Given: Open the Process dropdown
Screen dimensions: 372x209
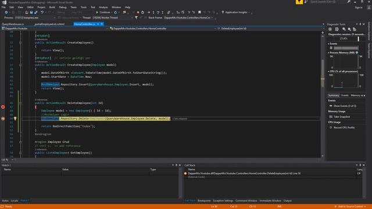Looking at the screenshot, I should tap(54, 17).
